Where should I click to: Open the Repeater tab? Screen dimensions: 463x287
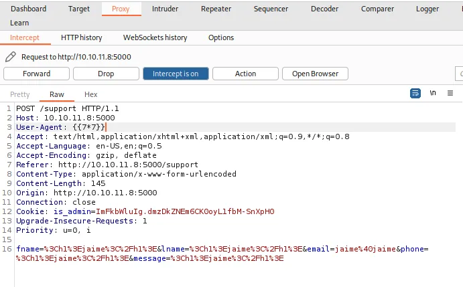(x=216, y=9)
